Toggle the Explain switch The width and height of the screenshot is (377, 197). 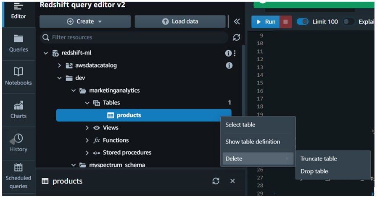point(348,22)
